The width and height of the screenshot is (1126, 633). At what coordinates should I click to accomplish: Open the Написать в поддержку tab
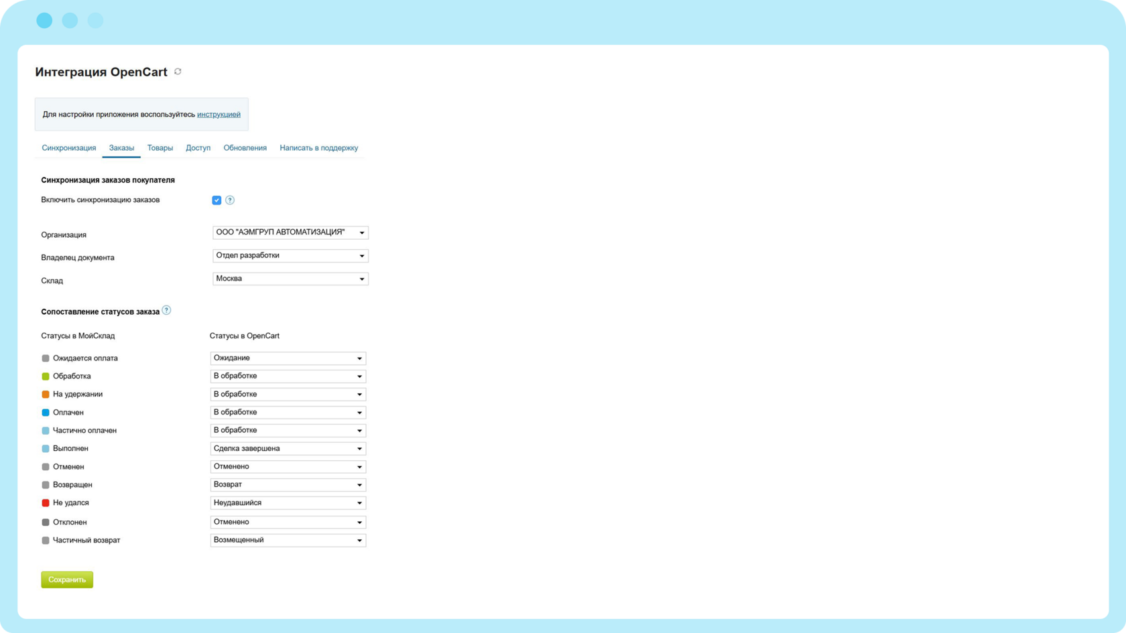tap(319, 148)
